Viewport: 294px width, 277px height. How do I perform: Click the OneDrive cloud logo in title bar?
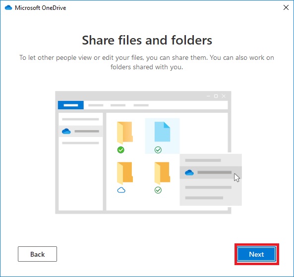[x=8, y=8]
